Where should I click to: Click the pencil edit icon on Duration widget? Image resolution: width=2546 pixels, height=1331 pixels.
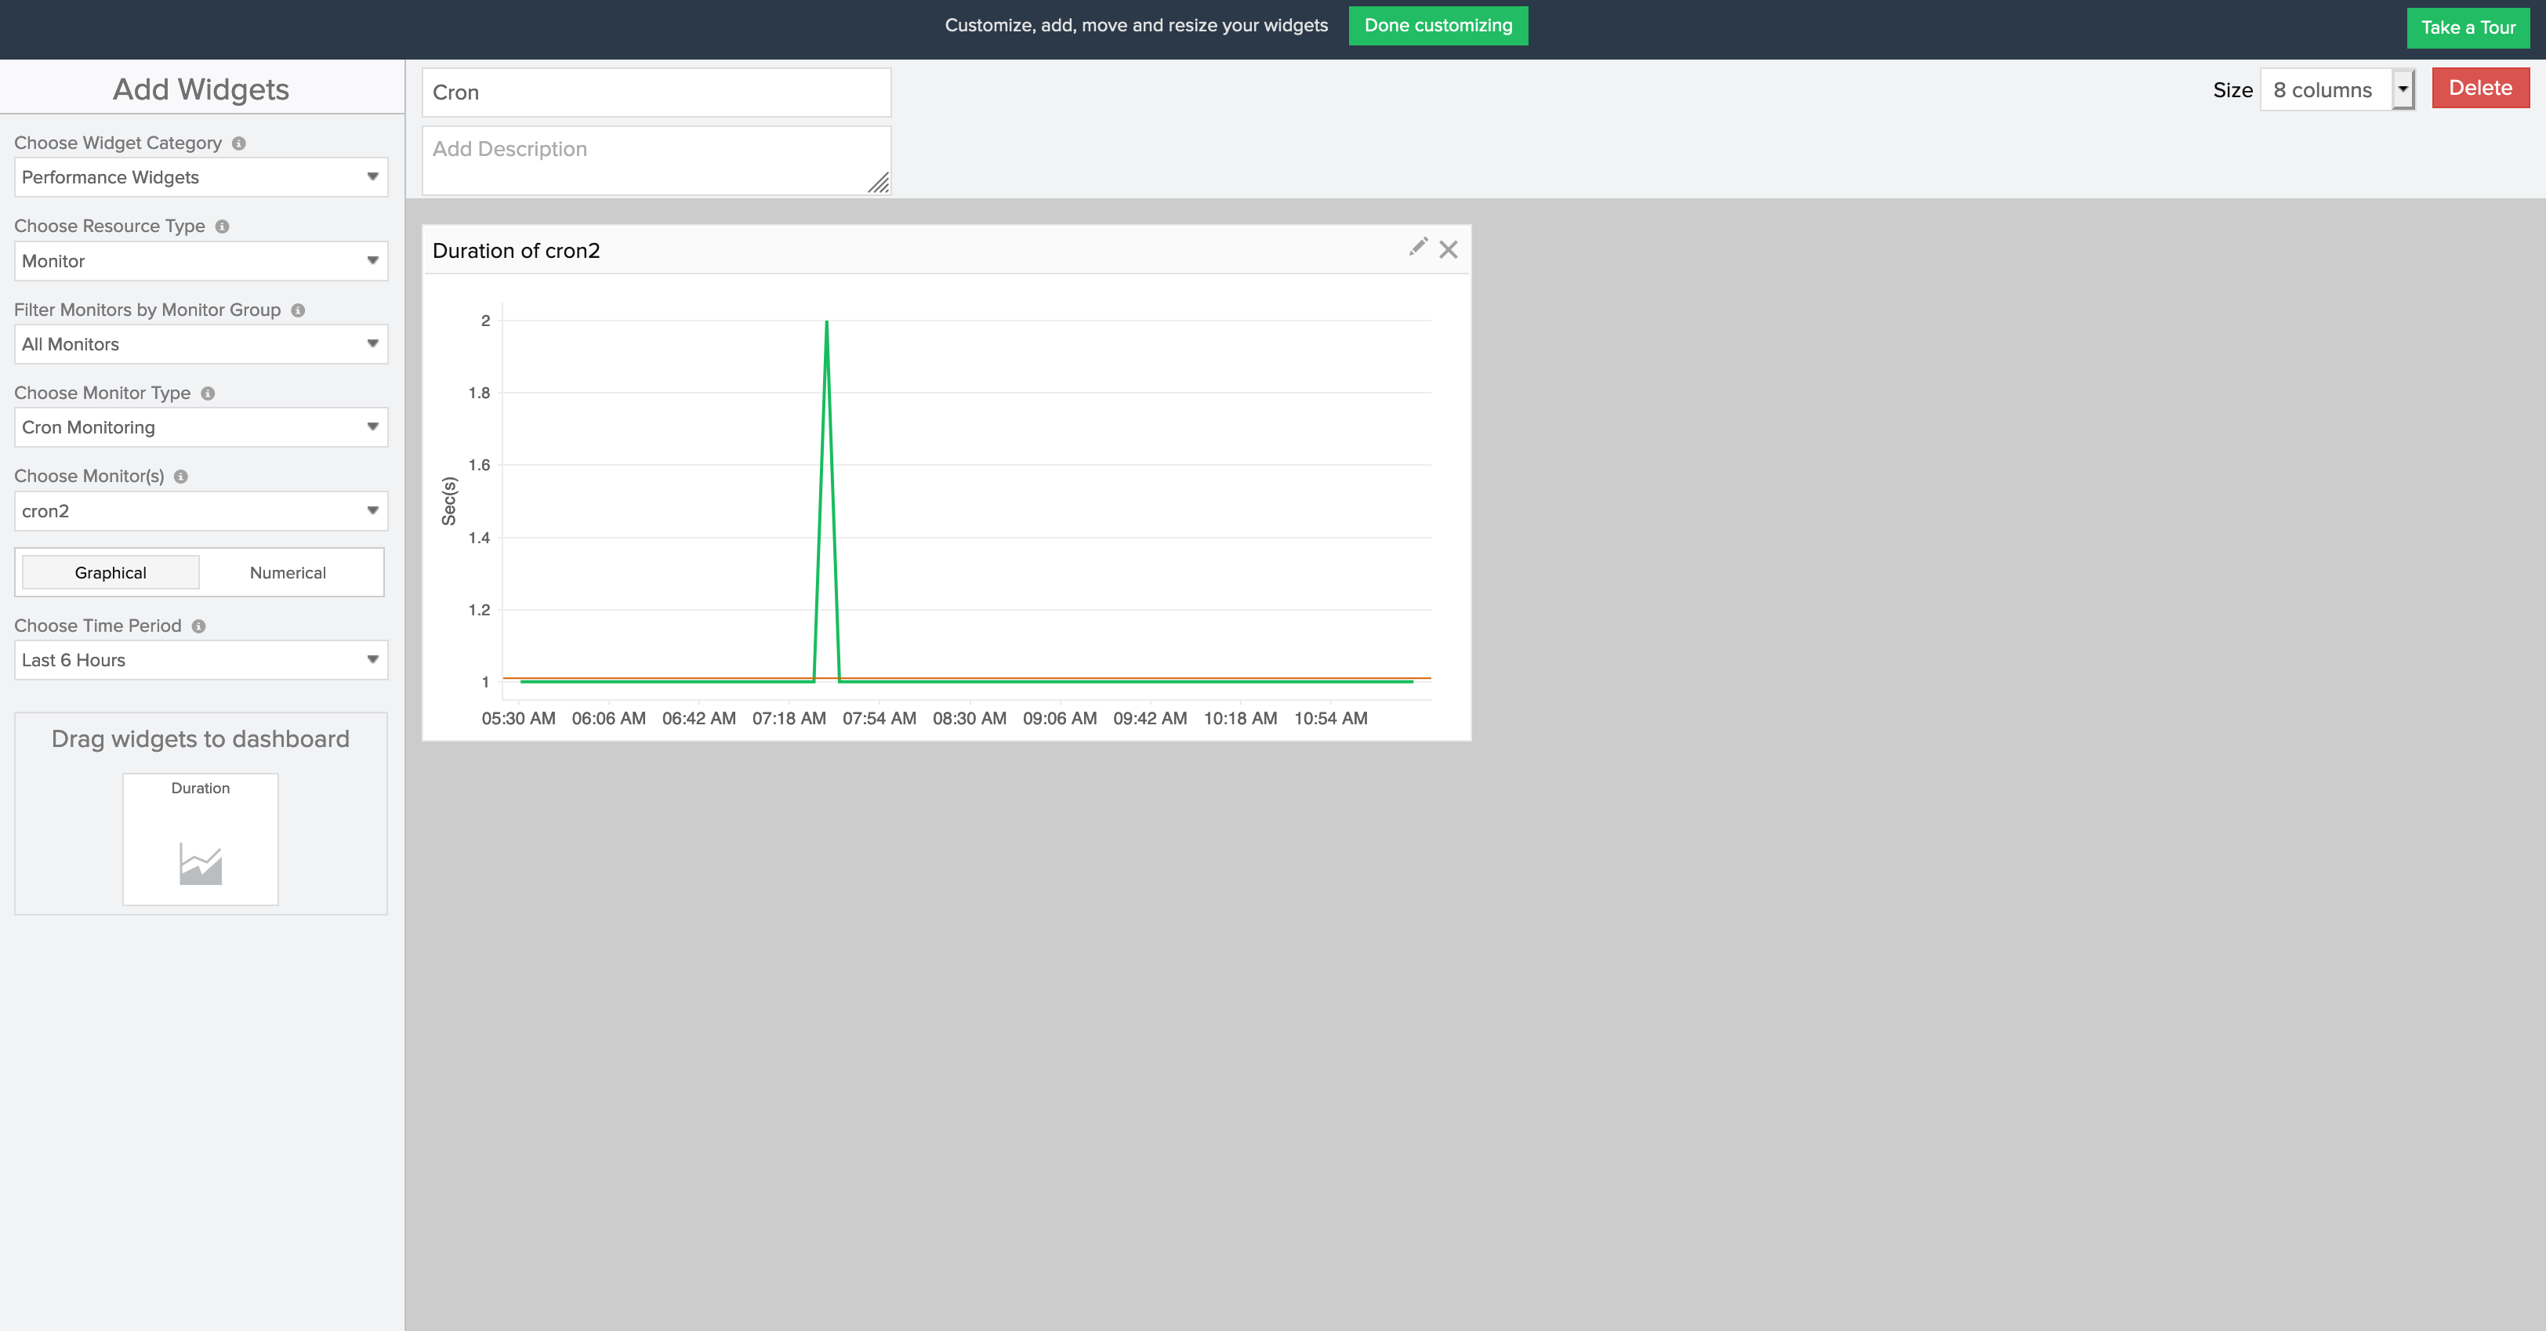tap(1418, 247)
